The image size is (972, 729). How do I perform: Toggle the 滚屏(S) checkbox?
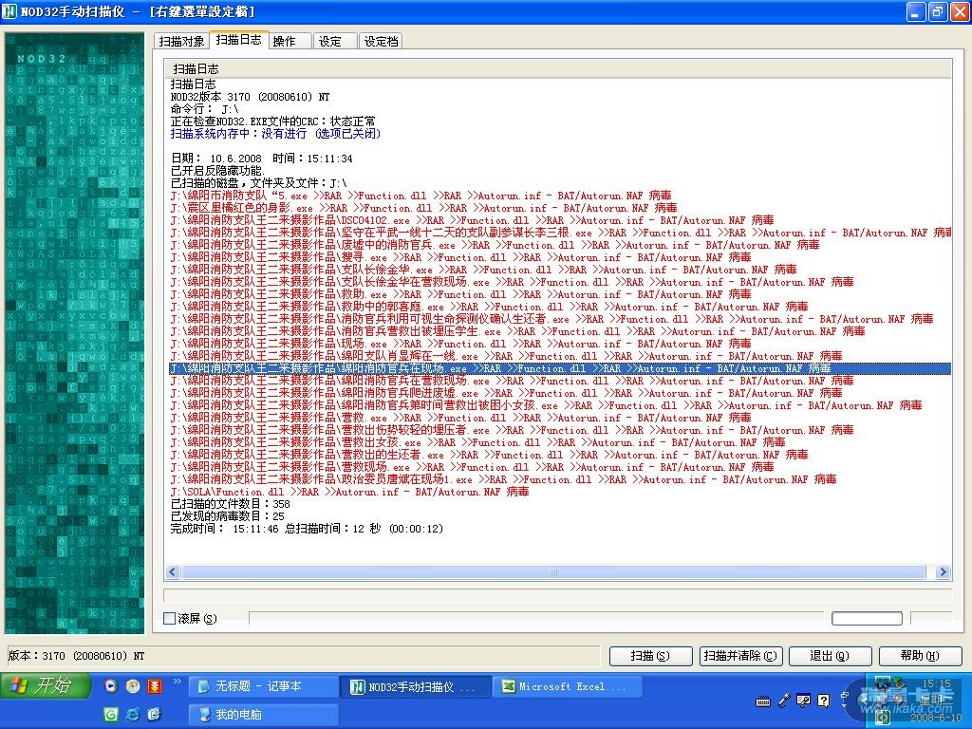169,618
